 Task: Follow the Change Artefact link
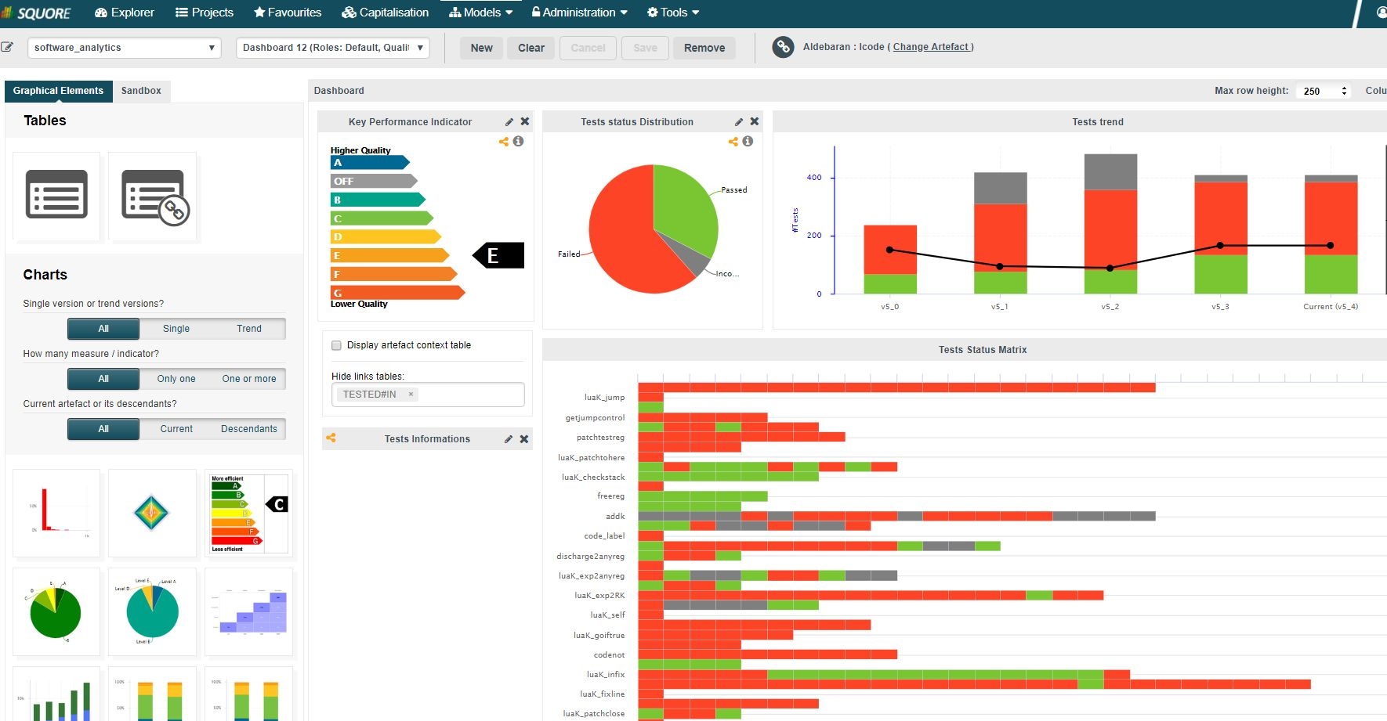pos(932,47)
